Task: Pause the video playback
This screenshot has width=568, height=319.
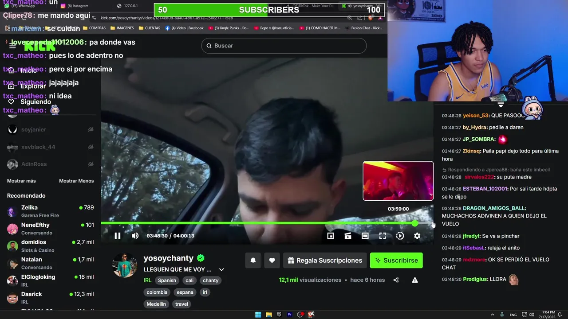Action: (118, 236)
